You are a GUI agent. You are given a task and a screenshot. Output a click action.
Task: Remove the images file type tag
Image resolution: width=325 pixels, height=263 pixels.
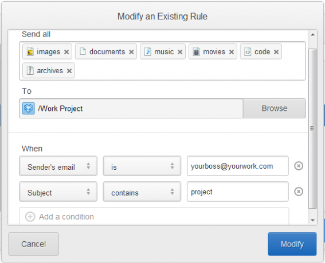click(66, 52)
